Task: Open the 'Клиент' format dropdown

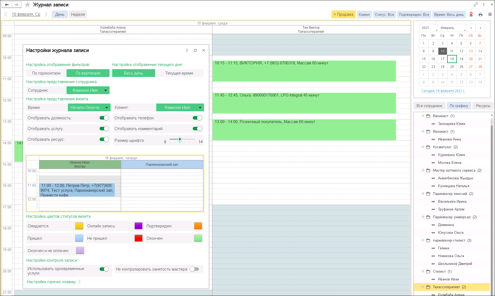Action: pos(200,108)
